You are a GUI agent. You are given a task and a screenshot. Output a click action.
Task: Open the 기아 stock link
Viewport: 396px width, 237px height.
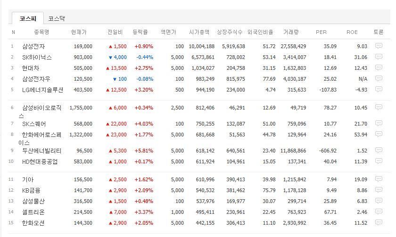pos(28,179)
